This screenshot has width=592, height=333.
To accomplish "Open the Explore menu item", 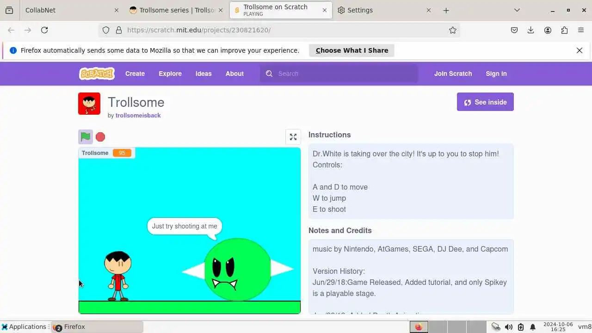I will pos(170,74).
